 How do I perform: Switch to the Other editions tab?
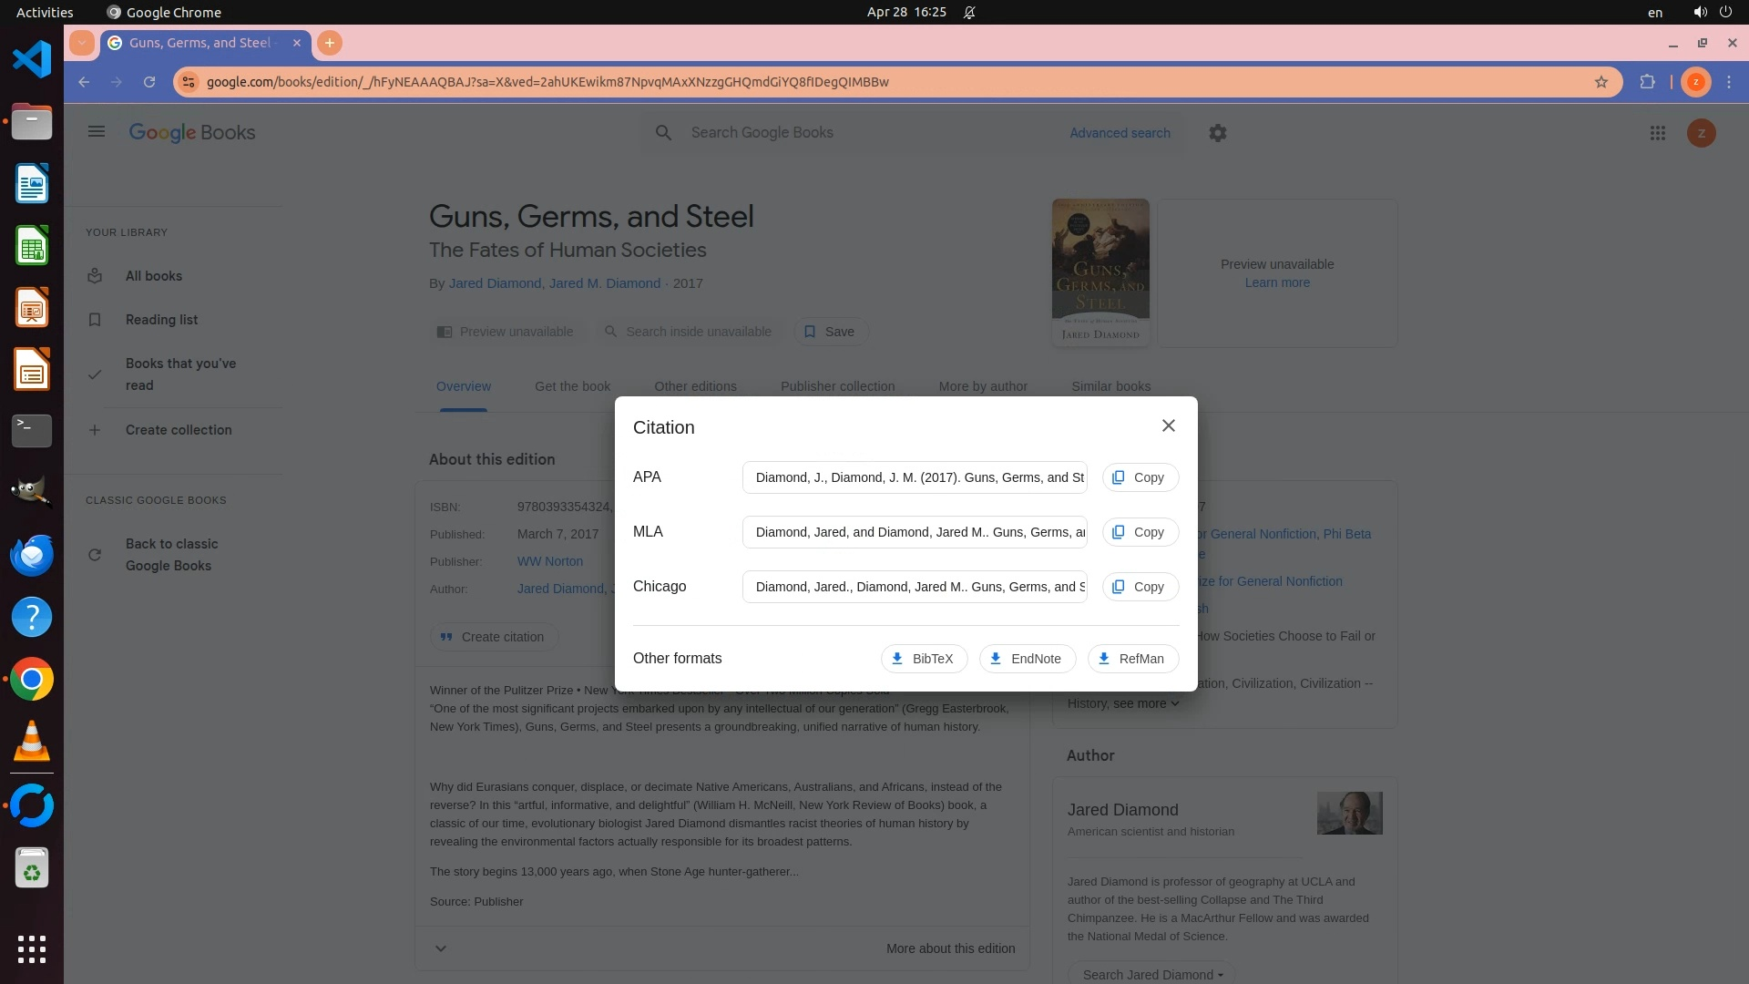695,386
